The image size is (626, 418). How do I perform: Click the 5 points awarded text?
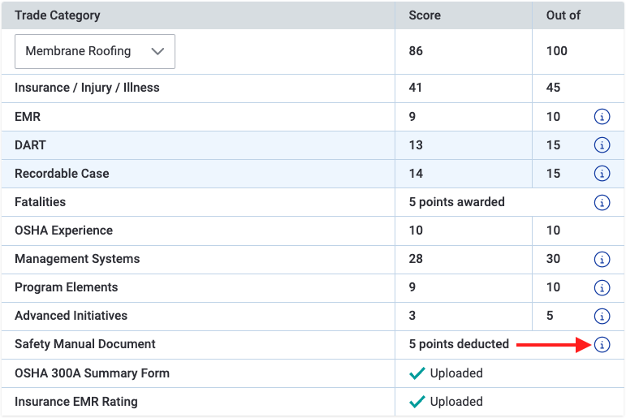point(457,202)
